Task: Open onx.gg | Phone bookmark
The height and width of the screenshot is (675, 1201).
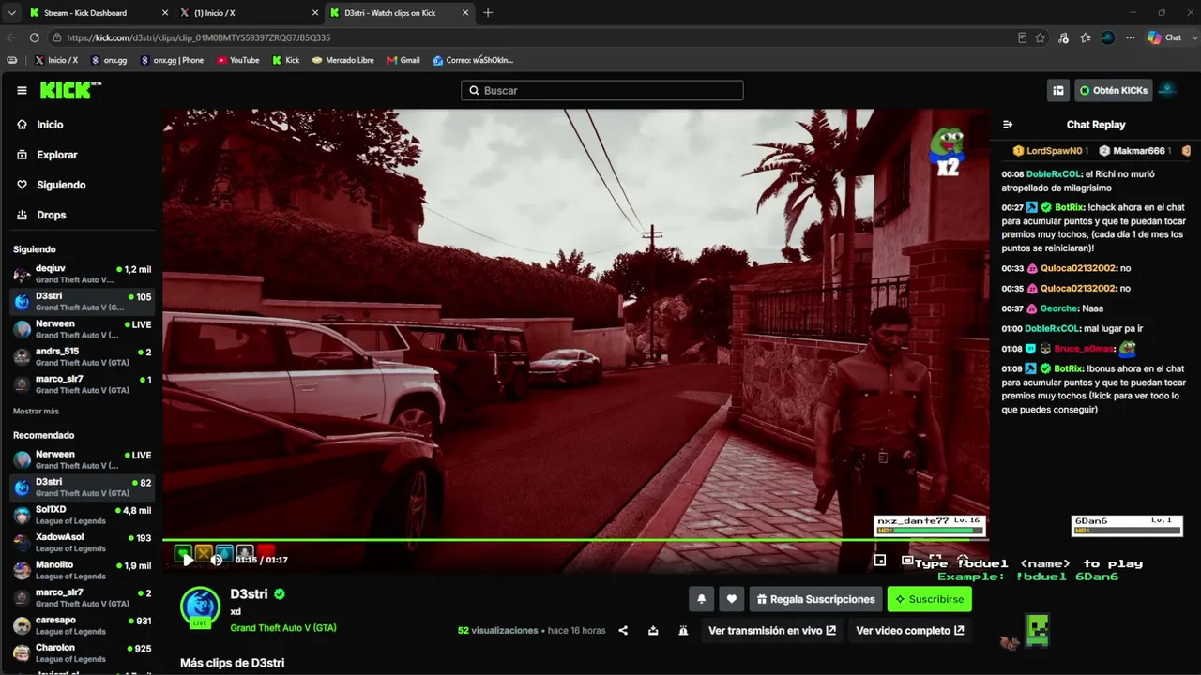Action: point(172,60)
